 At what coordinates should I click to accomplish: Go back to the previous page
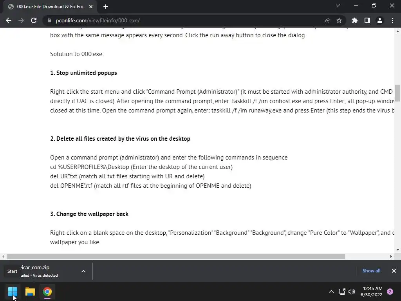click(x=9, y=20)
